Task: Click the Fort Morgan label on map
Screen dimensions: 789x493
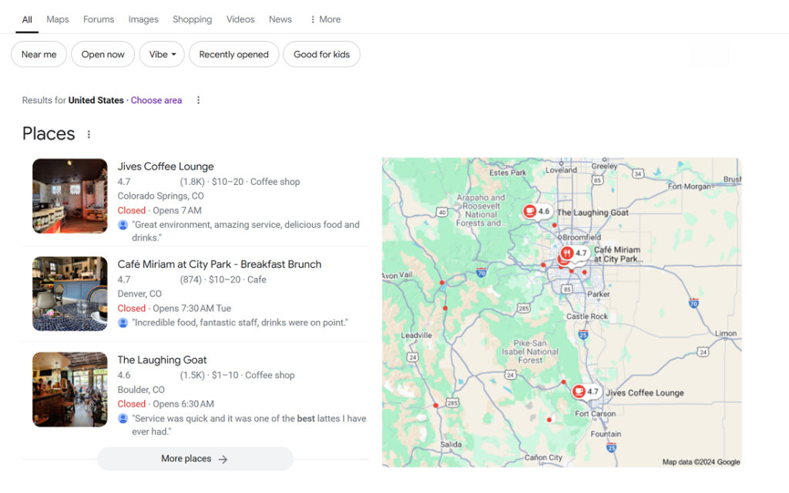Action: (690, 186)
